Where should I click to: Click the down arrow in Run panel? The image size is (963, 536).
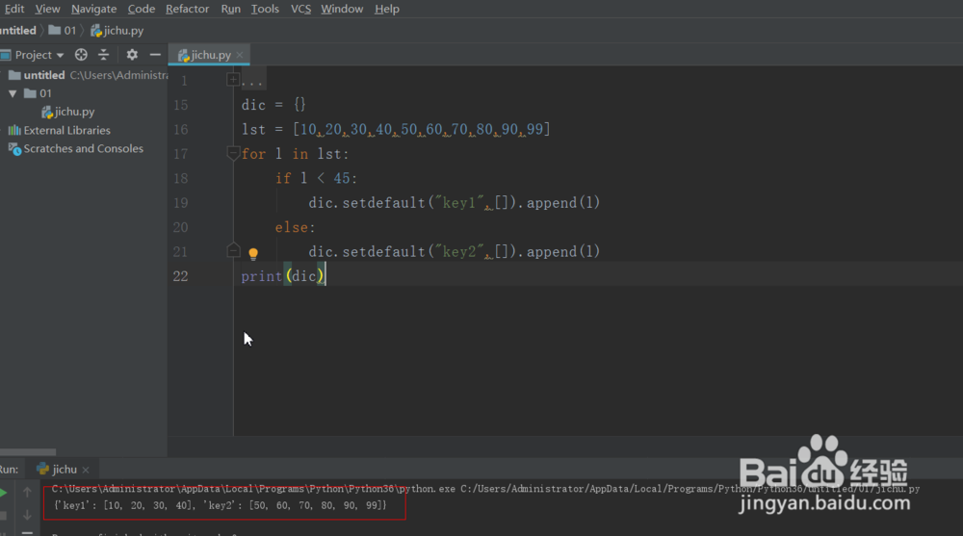coord(27,515)
